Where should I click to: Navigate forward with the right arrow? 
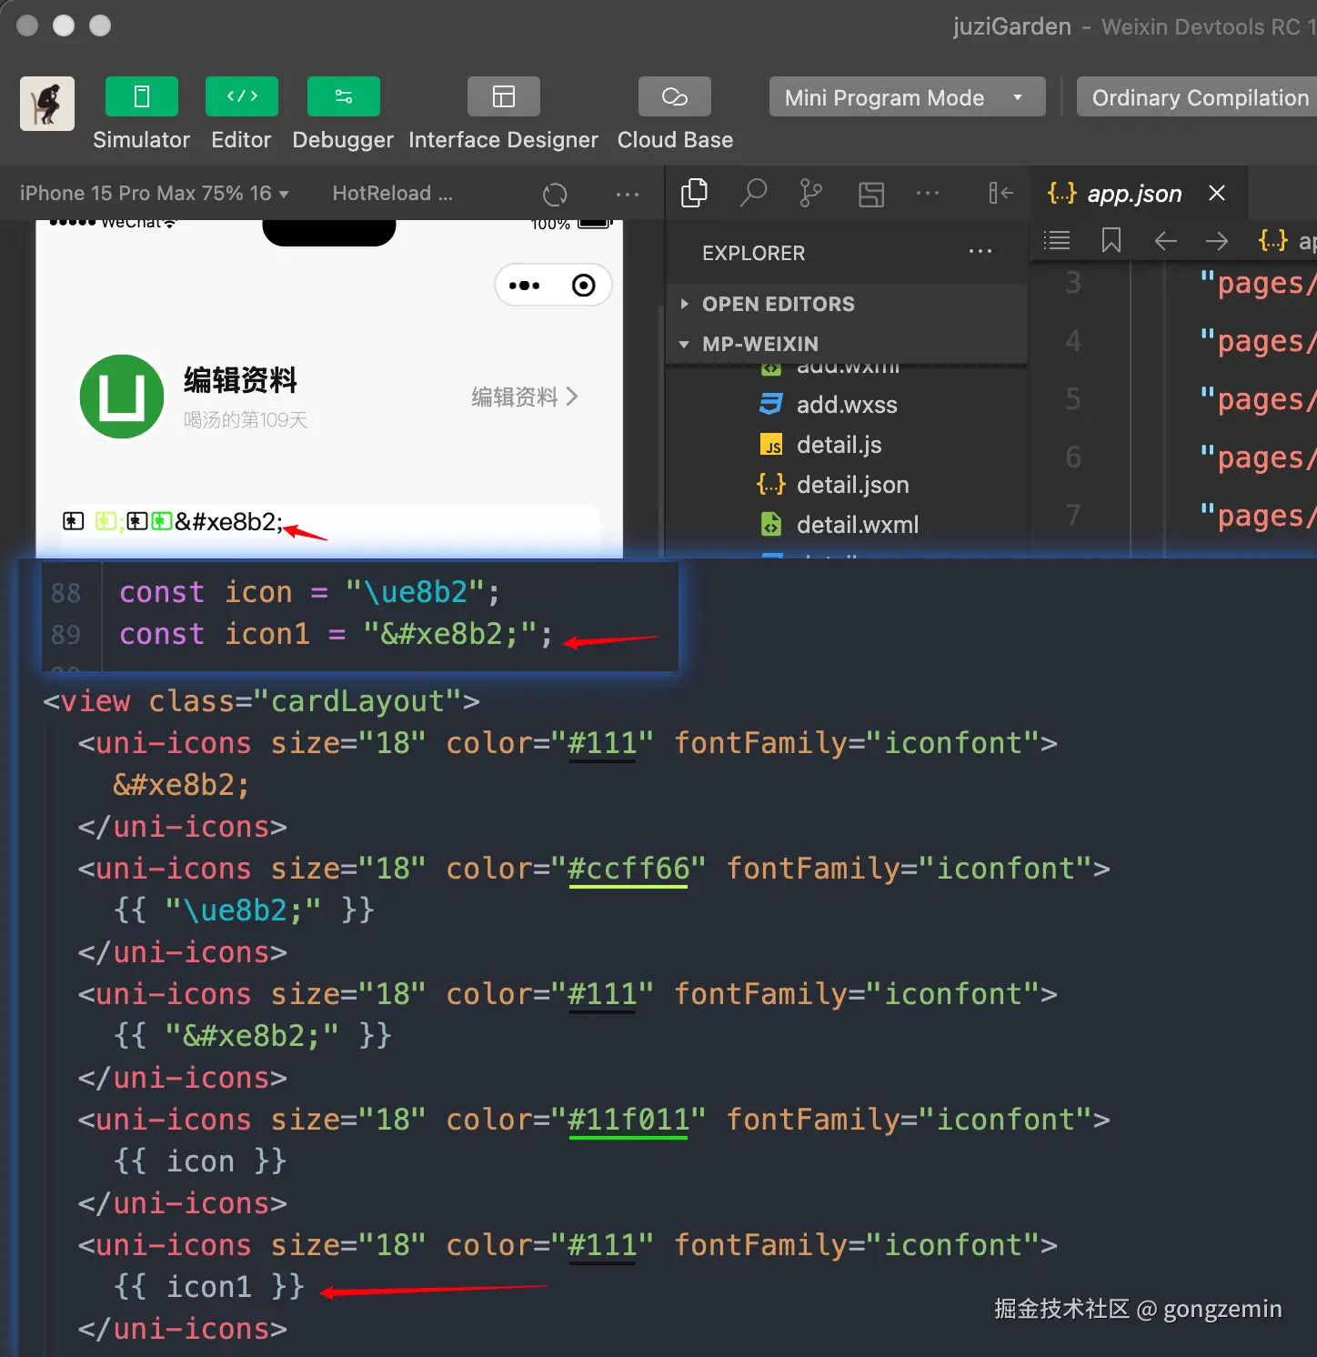[x=1217, y=241]
